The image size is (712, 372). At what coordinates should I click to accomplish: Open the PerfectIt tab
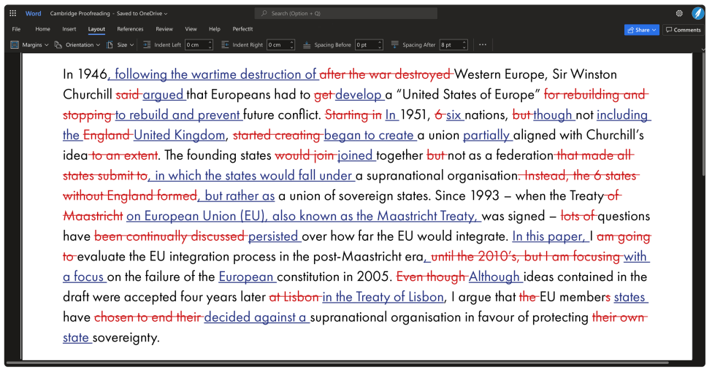pos(242,29)
